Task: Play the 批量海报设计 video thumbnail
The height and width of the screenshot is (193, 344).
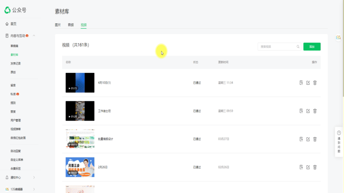Action: coord(80,139)
